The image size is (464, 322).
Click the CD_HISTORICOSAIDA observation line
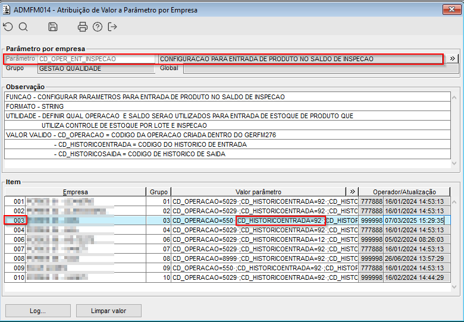click(227, 154)
